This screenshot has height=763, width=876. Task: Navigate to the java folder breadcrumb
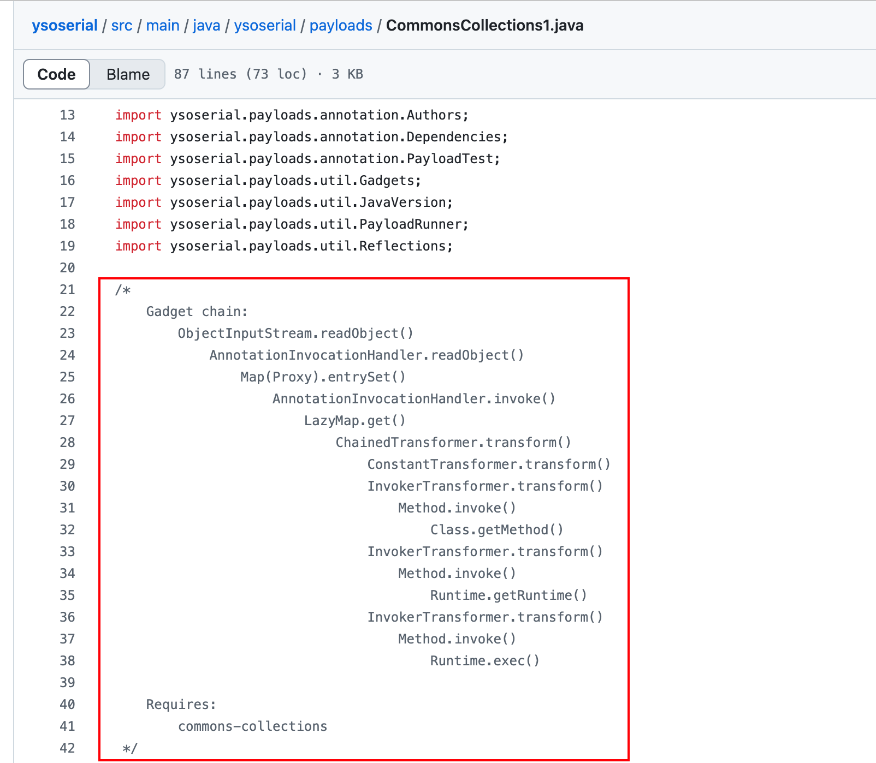pyautogui.click(x=206, y=26)
